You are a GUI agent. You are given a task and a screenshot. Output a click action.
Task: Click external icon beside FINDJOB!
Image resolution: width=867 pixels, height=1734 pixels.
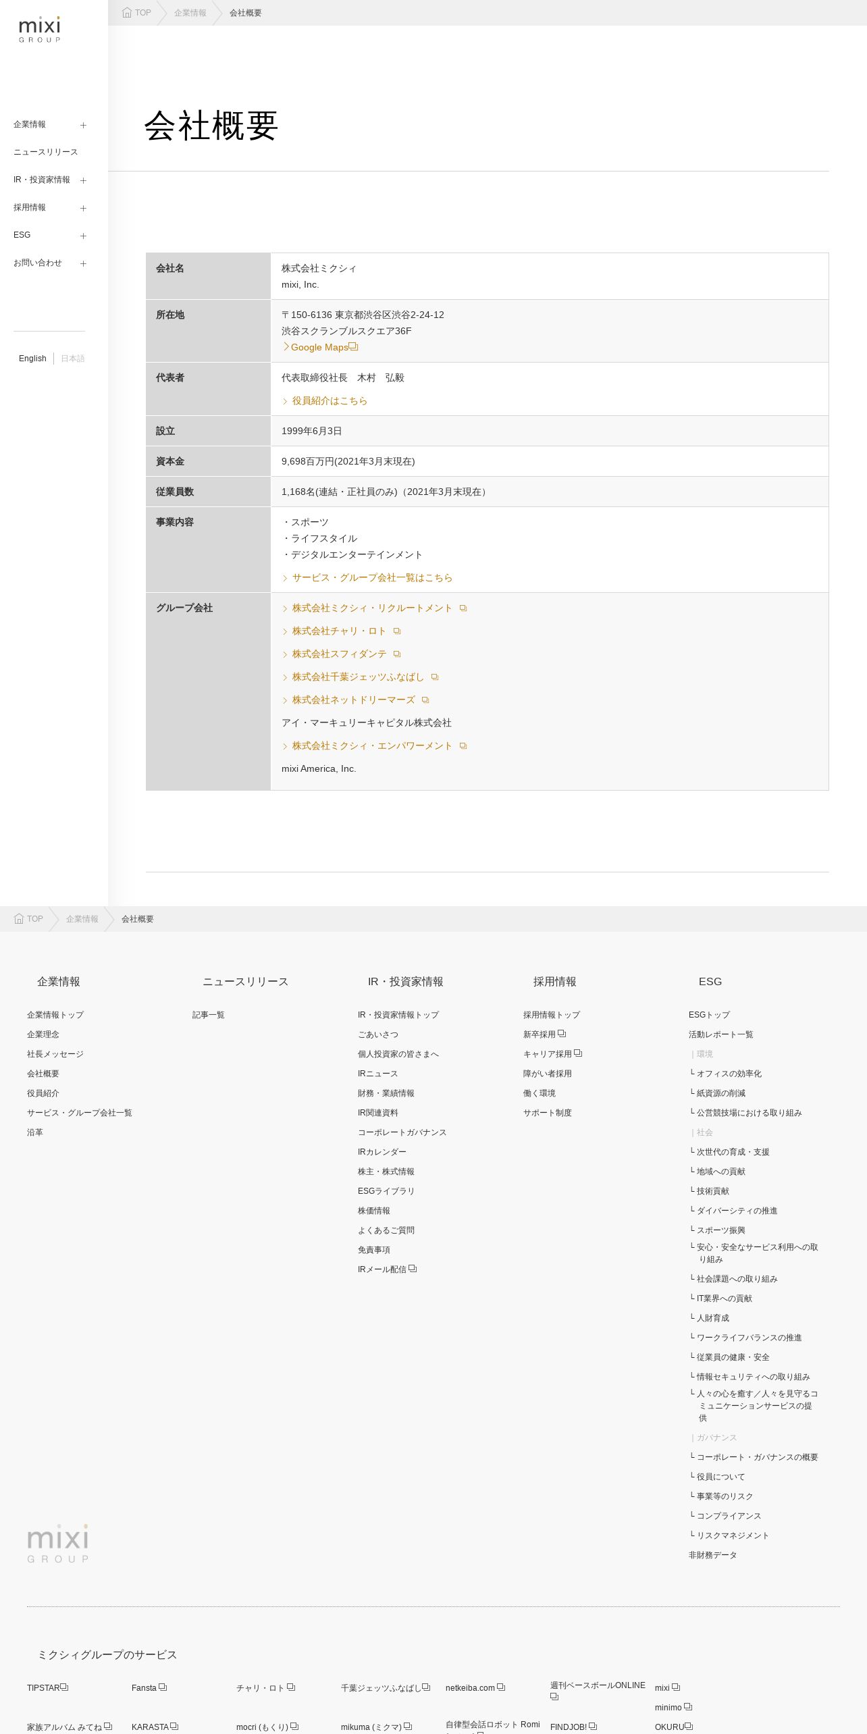coord(593,1727)
